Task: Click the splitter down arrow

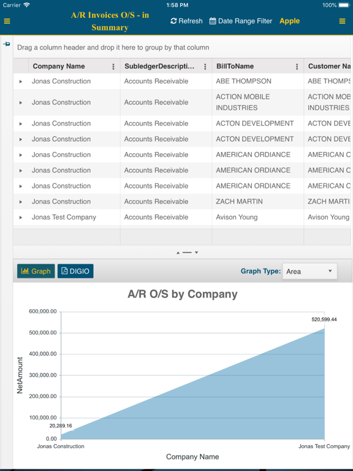Action: pos(196,253)
